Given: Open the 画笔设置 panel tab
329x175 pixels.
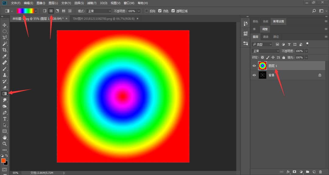Looking at the screenshot, I should pyautogui.click(x=278, y=21).
